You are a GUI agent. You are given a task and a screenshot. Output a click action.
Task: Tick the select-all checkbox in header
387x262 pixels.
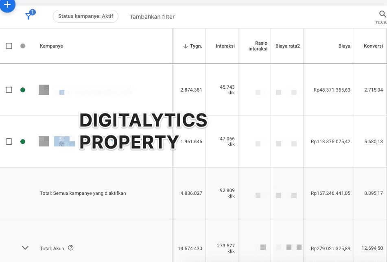tap(9, 46)
